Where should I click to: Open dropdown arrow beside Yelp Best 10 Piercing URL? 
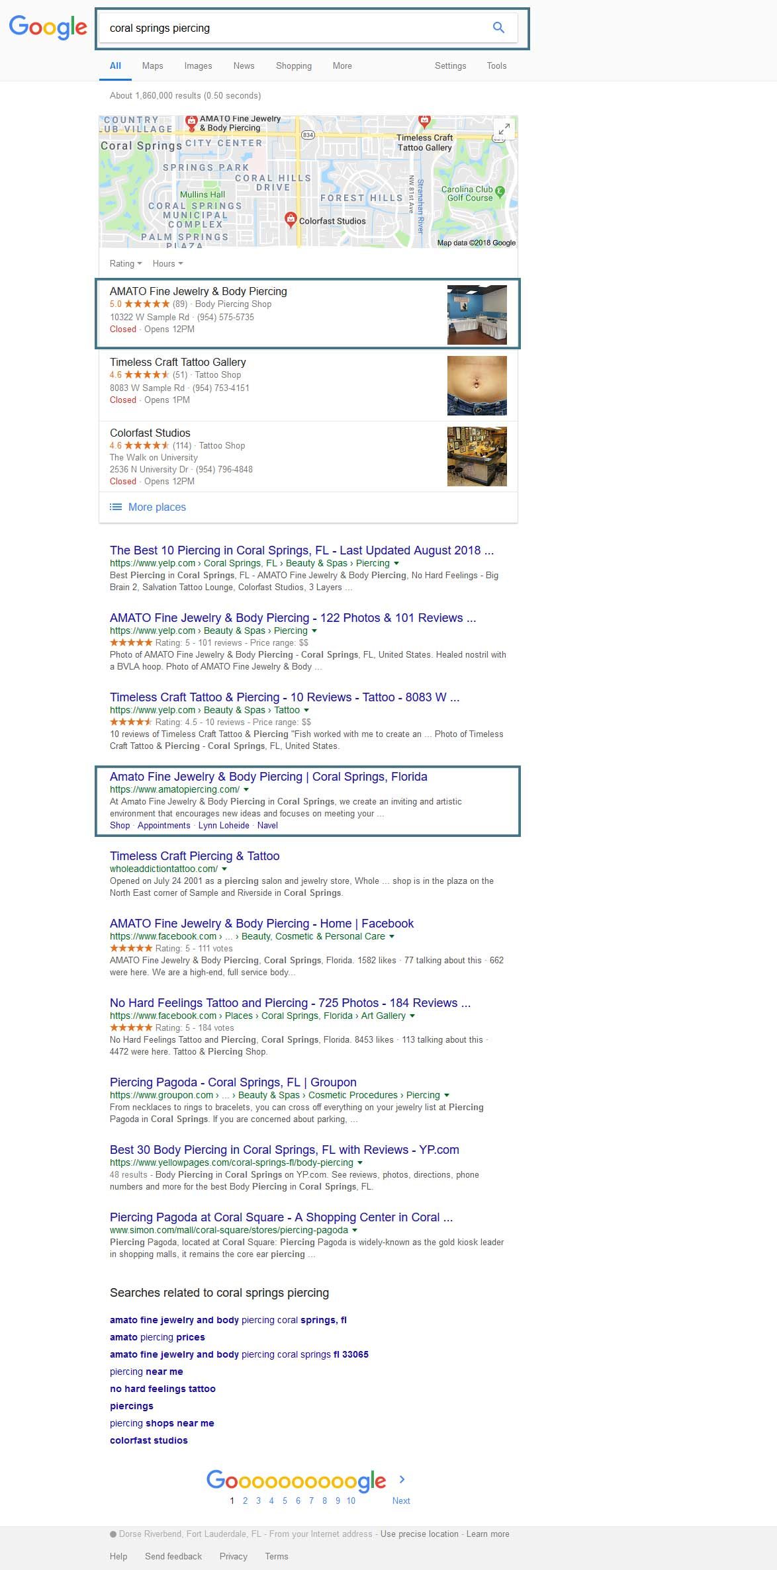(x=396, y=563)
